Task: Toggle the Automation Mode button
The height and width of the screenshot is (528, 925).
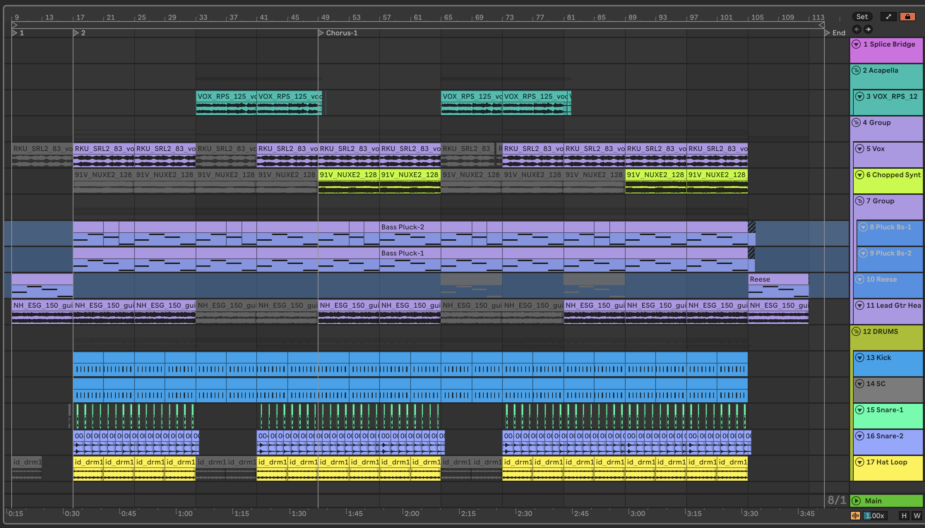Action: pyautogui.click(x=888, y=17)
